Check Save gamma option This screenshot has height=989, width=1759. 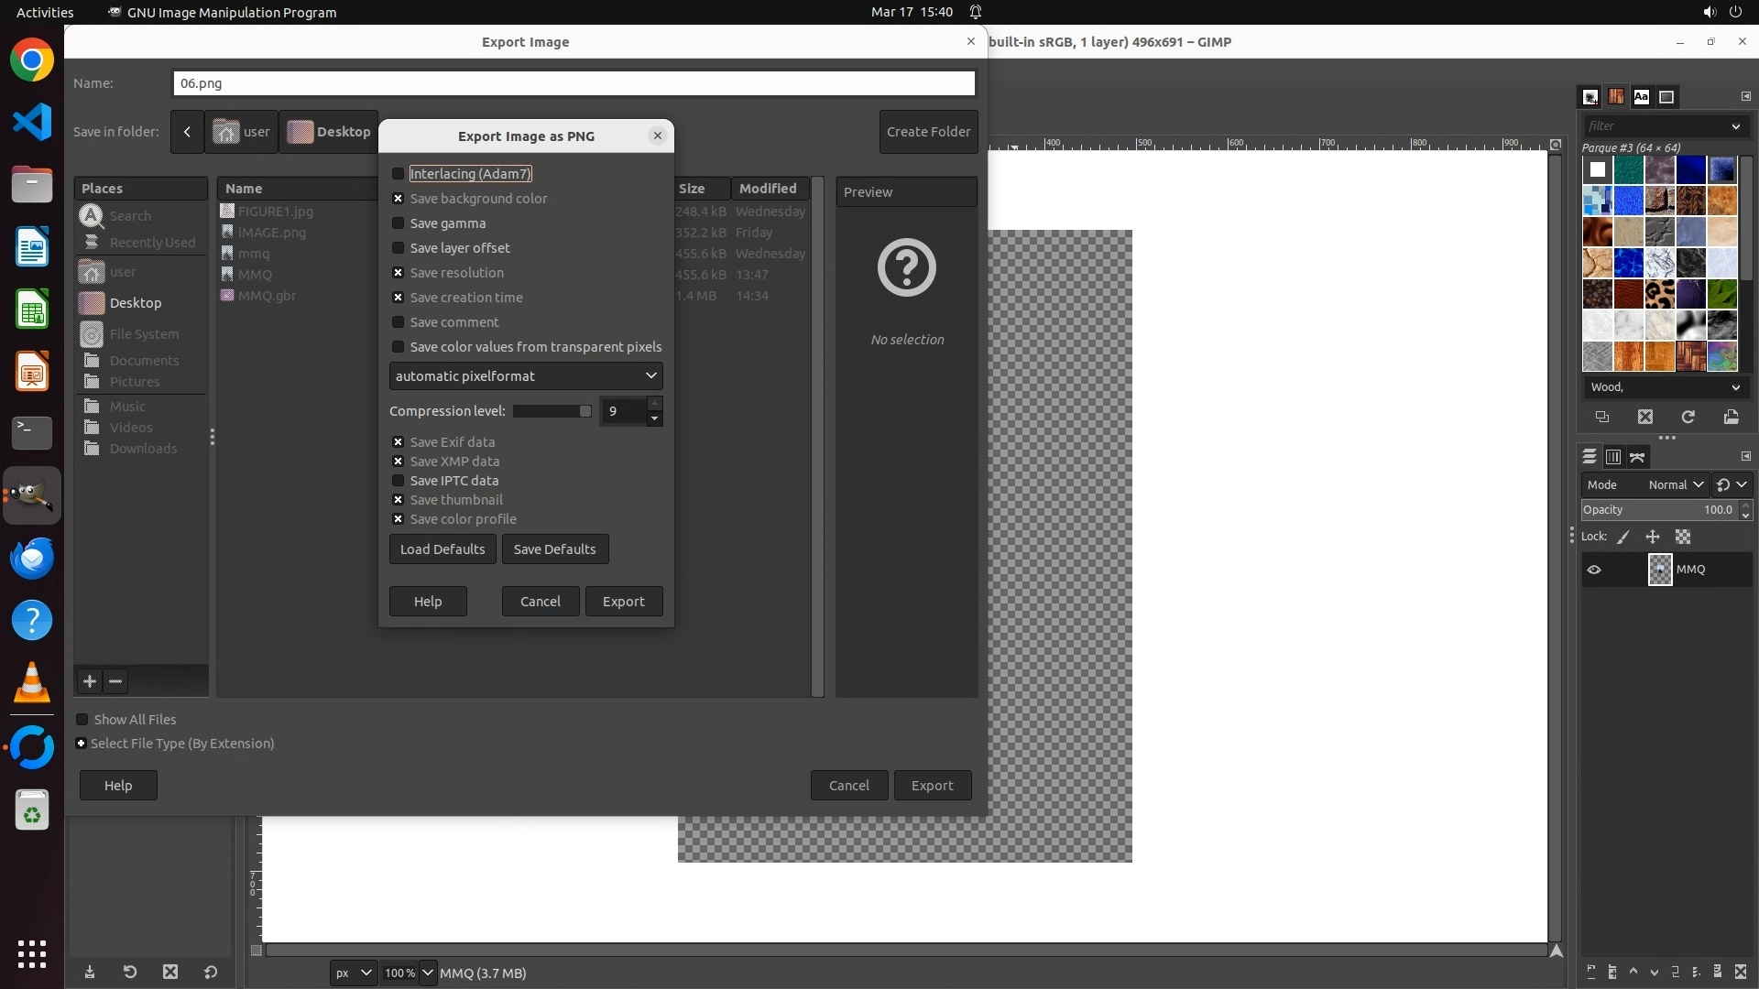coord(398,223)
